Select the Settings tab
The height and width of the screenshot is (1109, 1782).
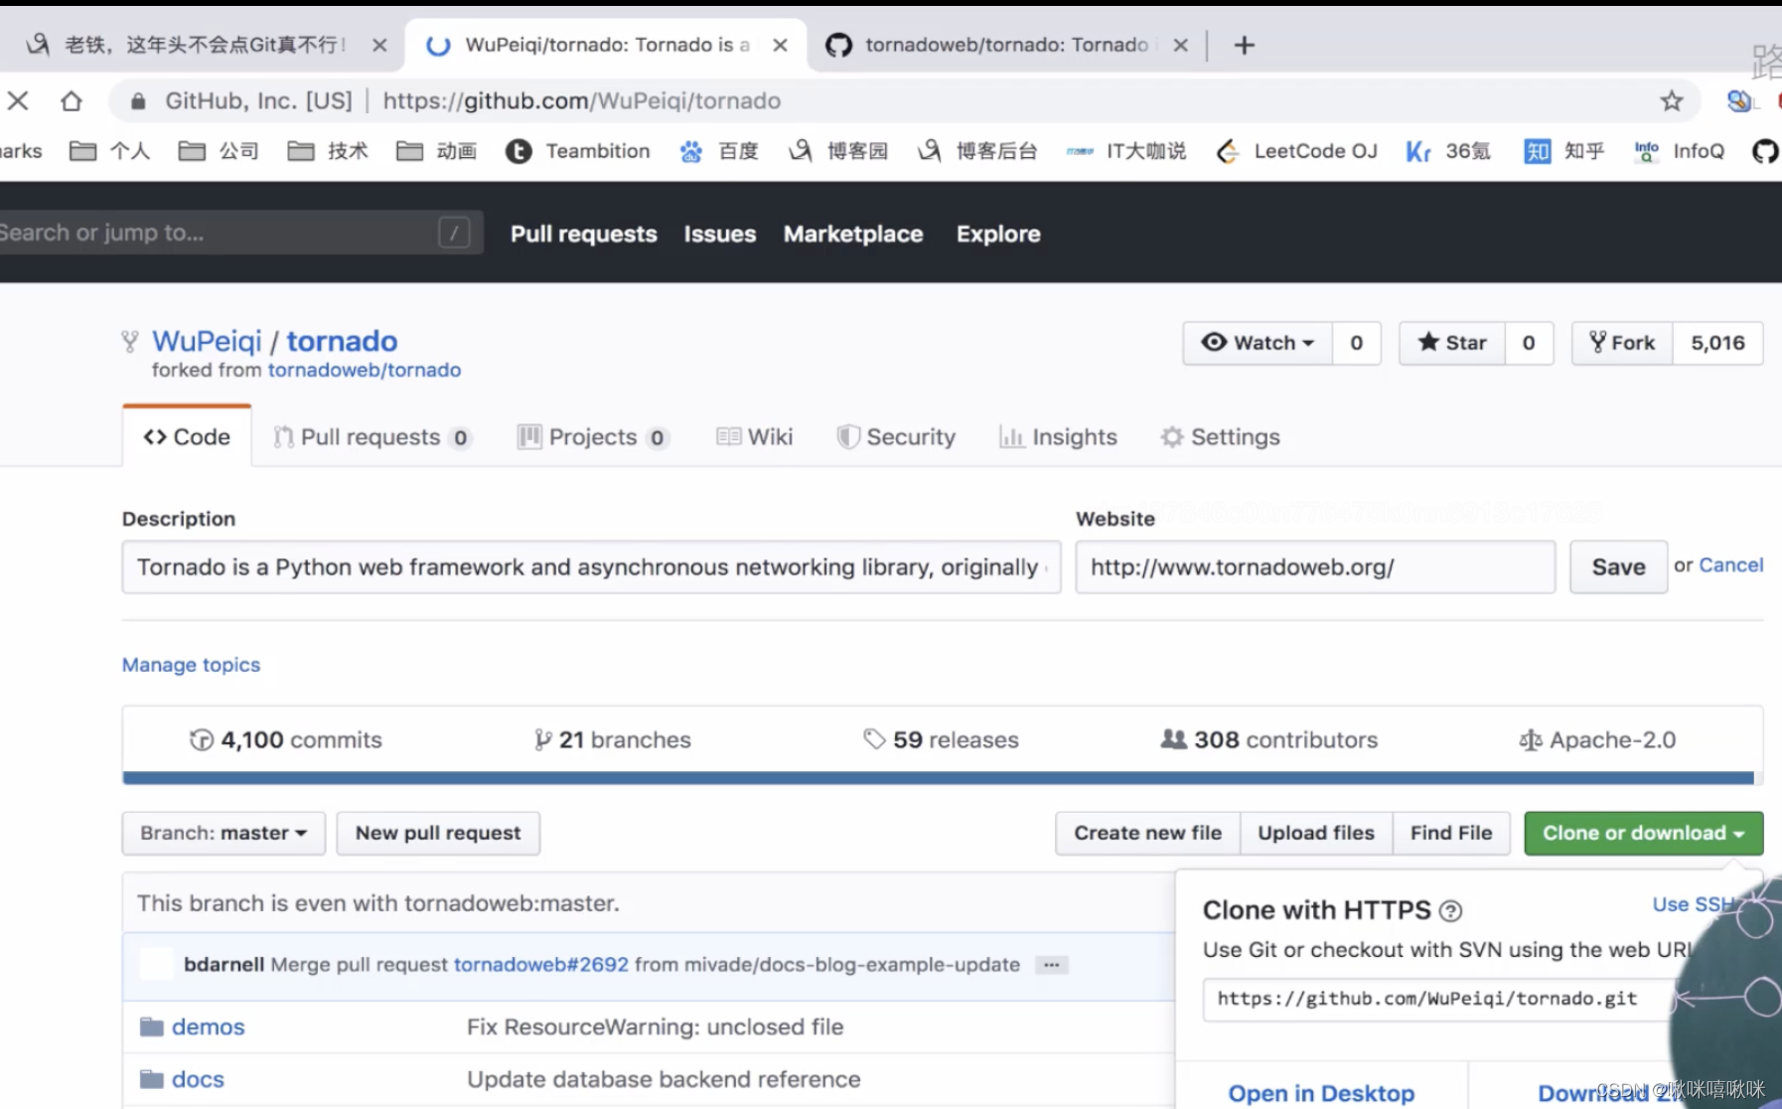point(1220,437)
